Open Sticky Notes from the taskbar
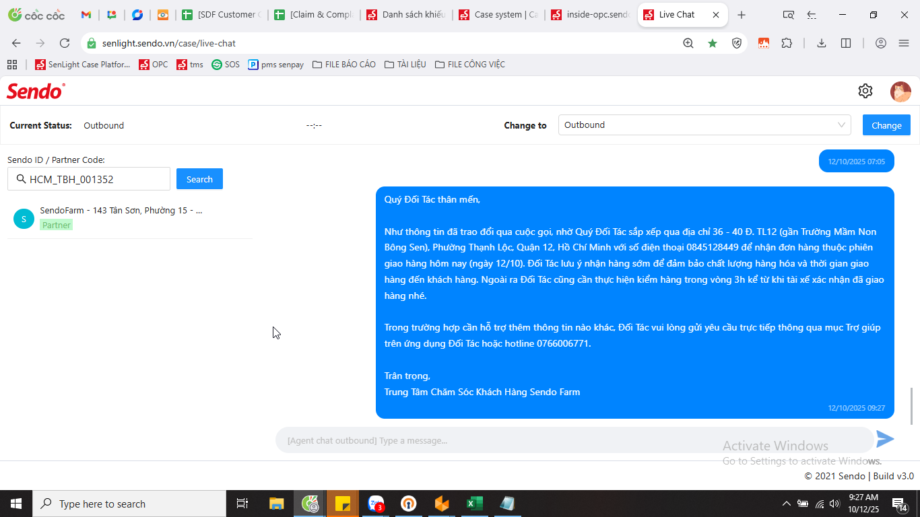 click(x=343, y=504)
